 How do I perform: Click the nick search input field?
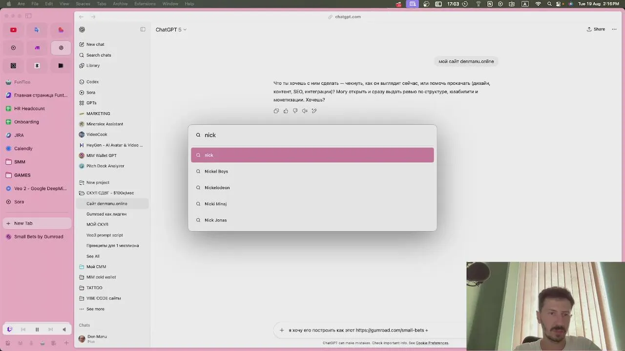(x=312, y=135)
